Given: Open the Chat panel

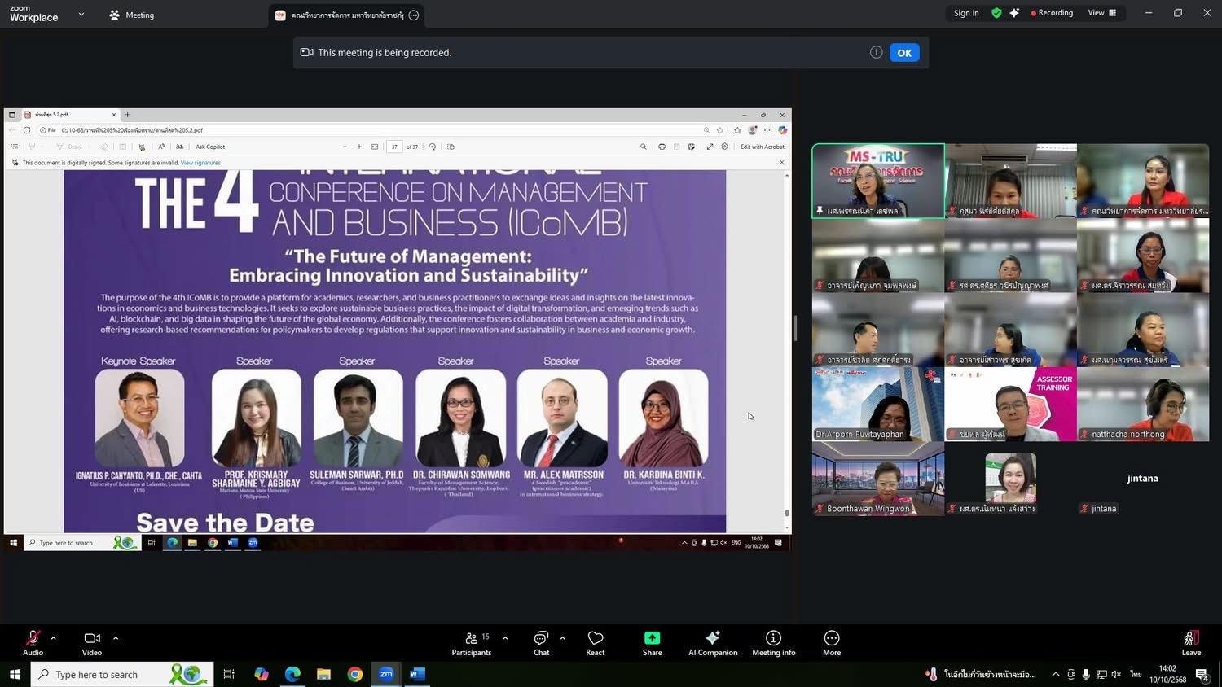Looking at the screenshot, I should [541, 642].
